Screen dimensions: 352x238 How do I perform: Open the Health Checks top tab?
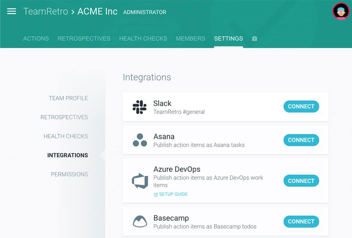pos(143,38)
